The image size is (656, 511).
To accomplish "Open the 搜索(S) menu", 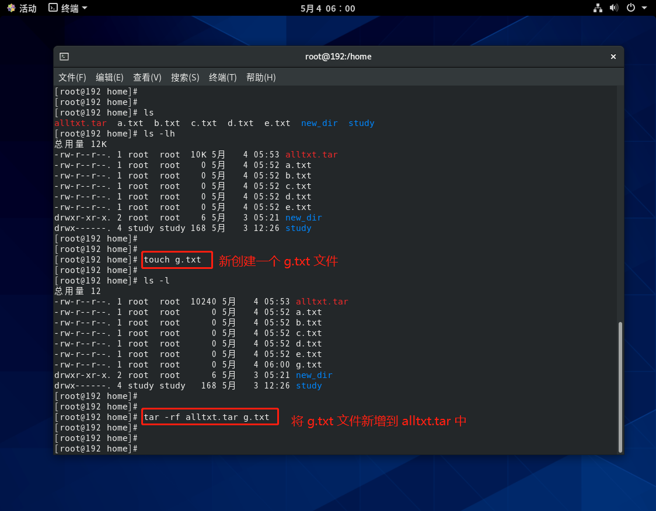I will click(185, 78).
